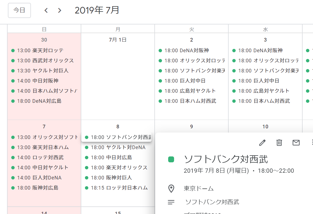313x214 pixels.
Task: Click the description lines icon in event details
Action: [x=171, y=202]
